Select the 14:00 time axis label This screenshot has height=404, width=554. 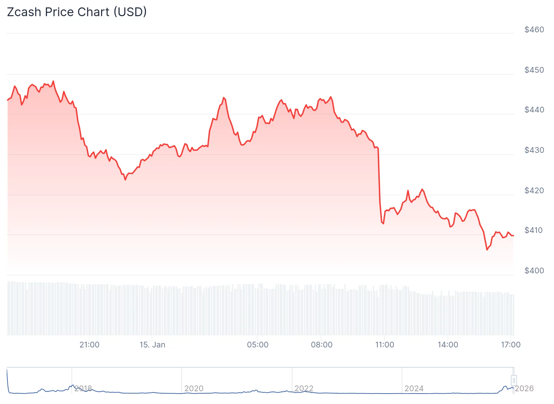(448, 345)
